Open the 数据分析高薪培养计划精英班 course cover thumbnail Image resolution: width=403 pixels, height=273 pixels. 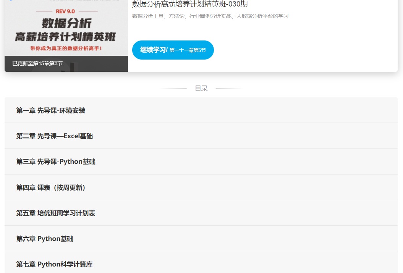coord(66,36)
